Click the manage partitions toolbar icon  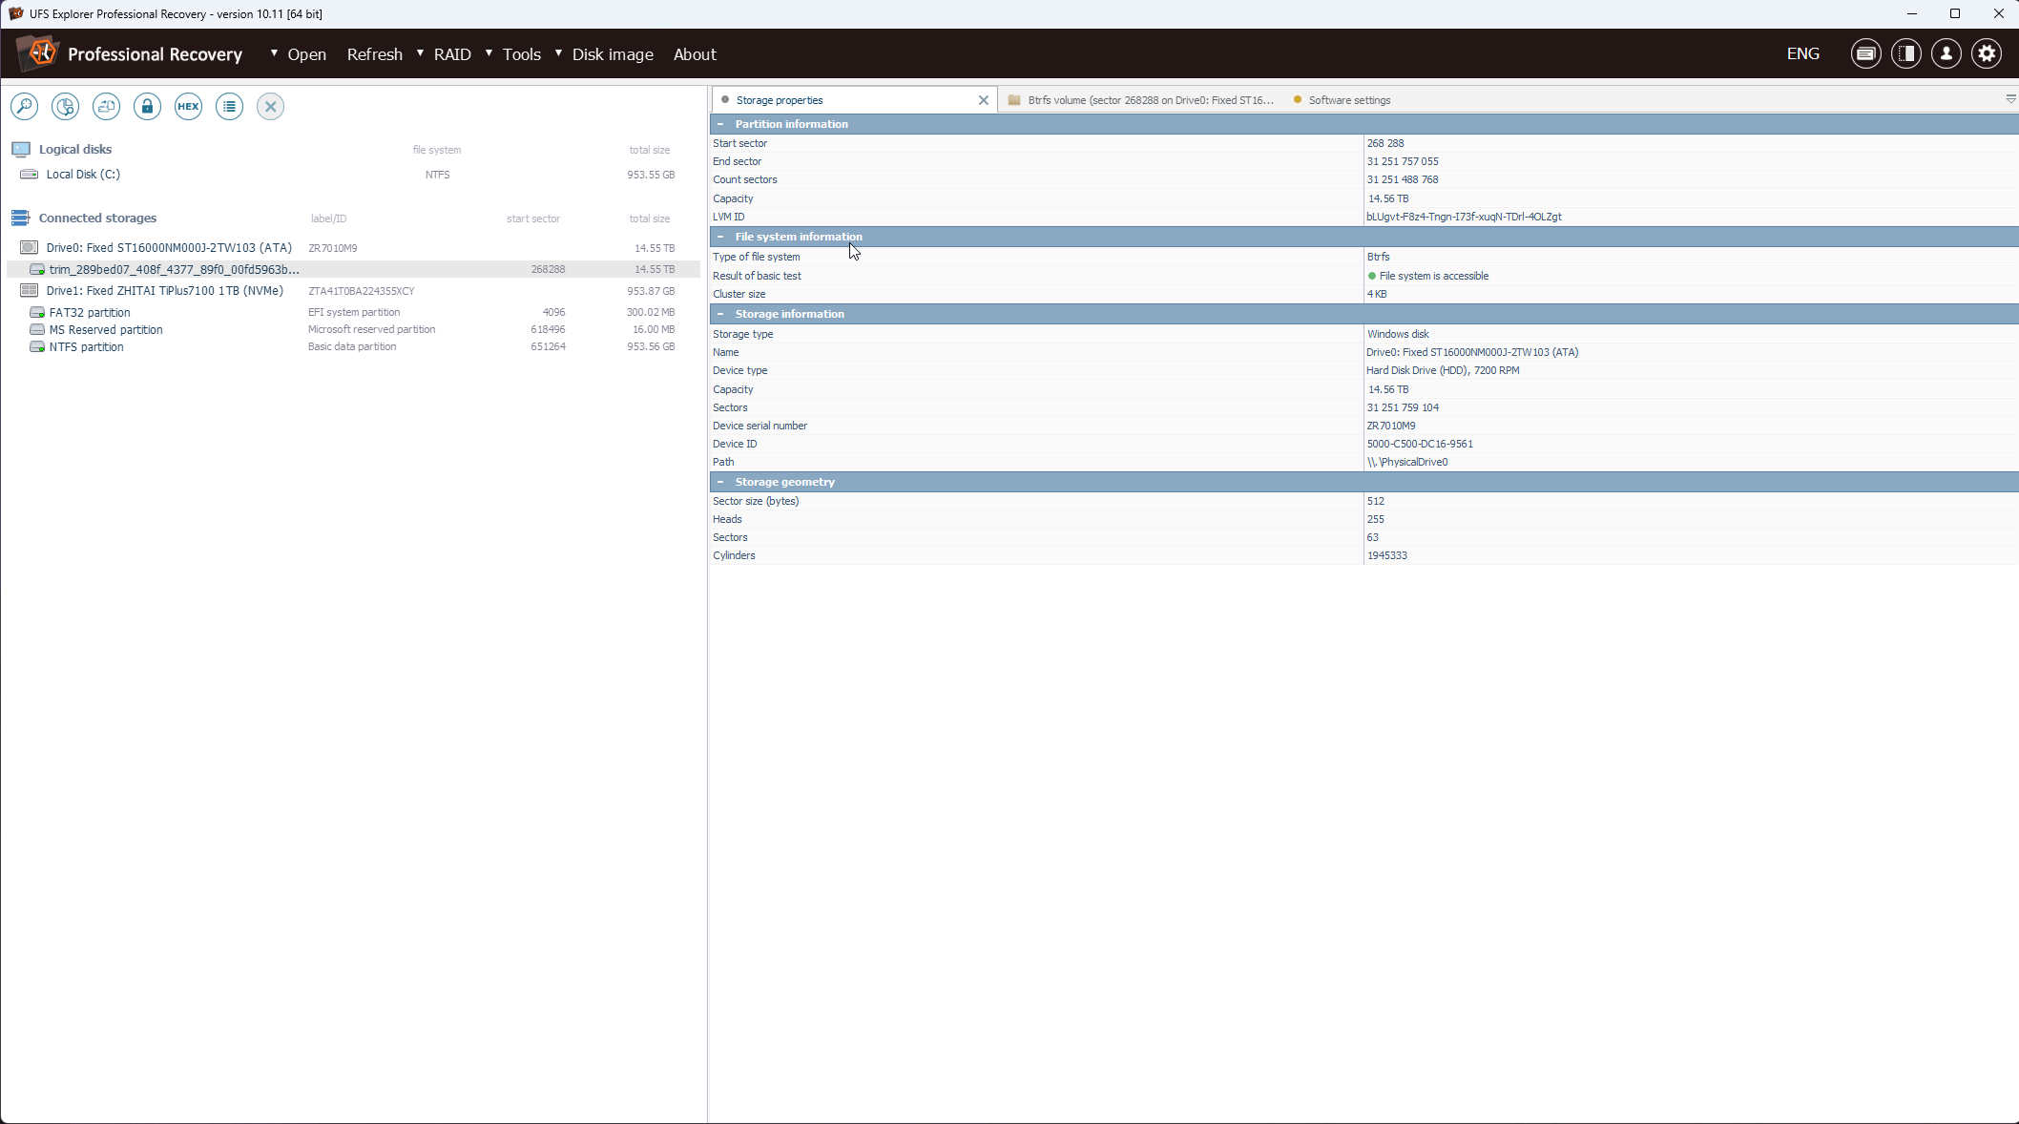(x=106, y=107)
